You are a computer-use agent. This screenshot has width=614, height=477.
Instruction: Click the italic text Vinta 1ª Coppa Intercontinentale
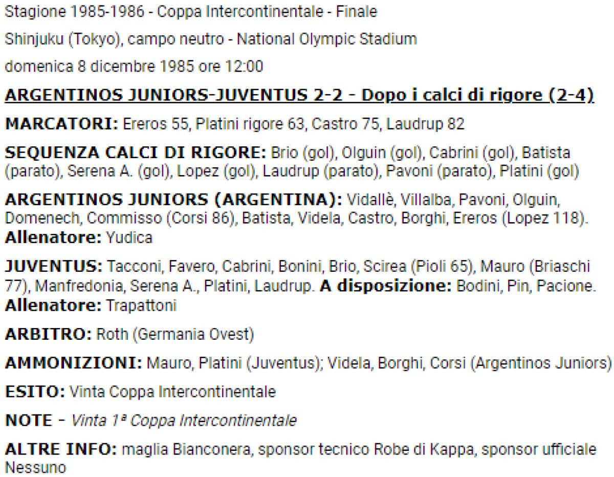(x=184, y=421)
